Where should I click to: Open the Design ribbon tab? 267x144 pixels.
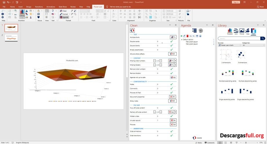point(28,7)
